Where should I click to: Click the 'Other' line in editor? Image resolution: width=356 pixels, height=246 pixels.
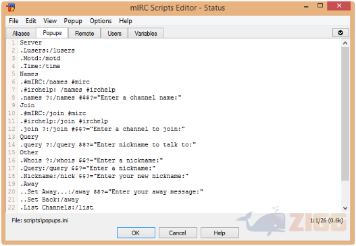[29, 152]
